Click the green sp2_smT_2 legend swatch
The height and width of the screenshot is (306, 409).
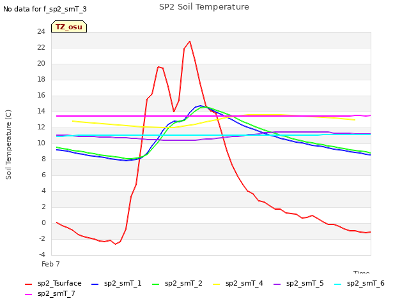tap(156, 284)
